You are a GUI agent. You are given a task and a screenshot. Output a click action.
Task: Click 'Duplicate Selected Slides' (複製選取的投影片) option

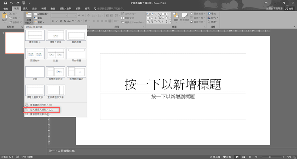40,105
